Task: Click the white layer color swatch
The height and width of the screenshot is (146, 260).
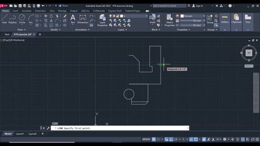Action: [121, 16]
